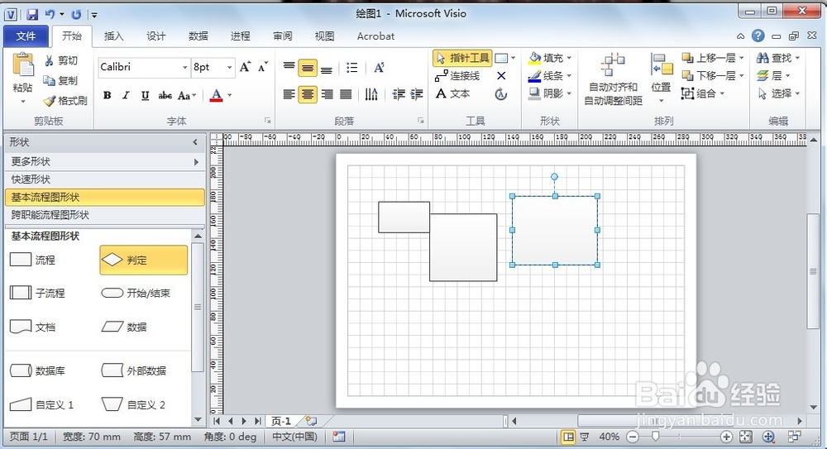Click the Page-1 sheet tab

point(281,421)
